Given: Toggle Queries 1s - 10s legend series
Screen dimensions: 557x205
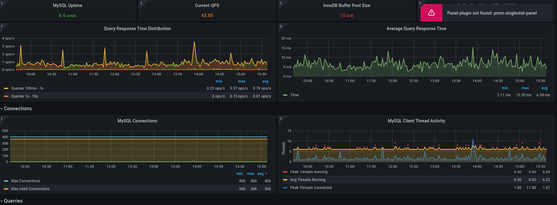Looking at the screenshot, I should [24, 96].
